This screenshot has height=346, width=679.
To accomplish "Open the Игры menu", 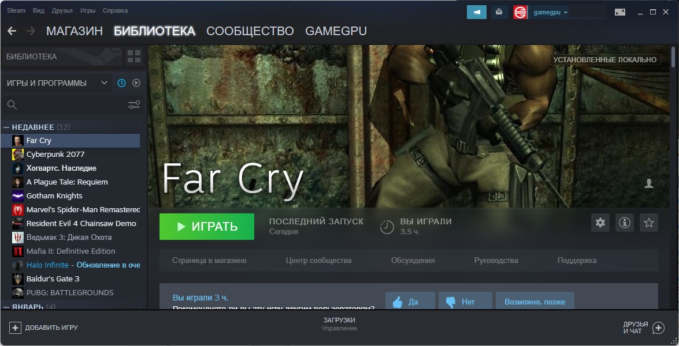I will (87, 10).
